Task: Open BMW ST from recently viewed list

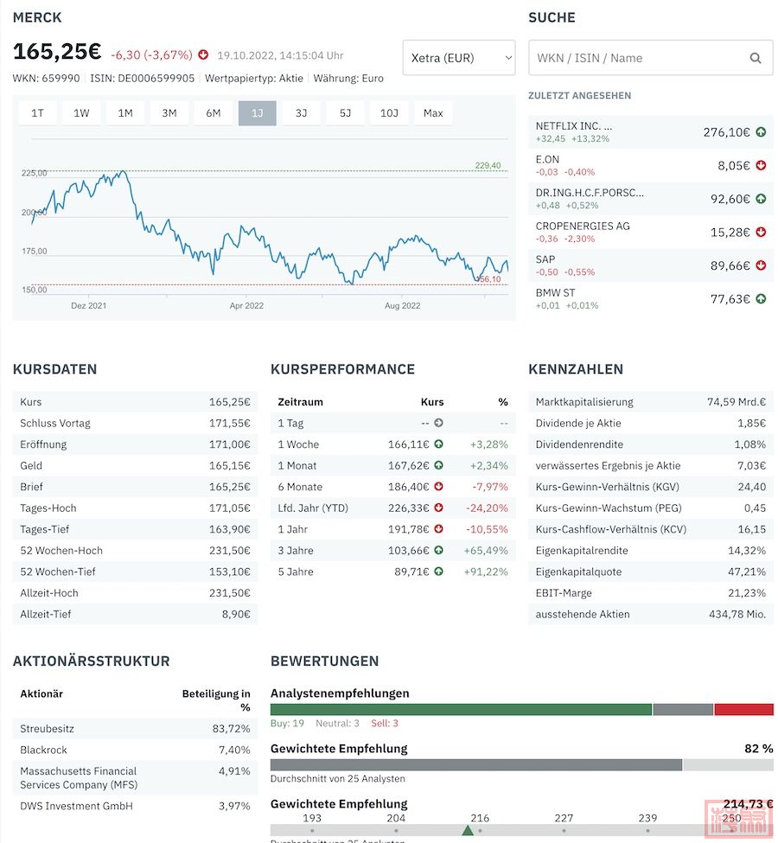Action: (x=651, y=298)
